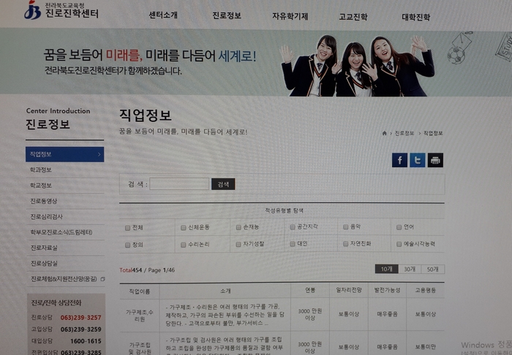Click the Total454 / Page 1/46 text
Screen dimensions: 512x355
[x=147, y=270]
